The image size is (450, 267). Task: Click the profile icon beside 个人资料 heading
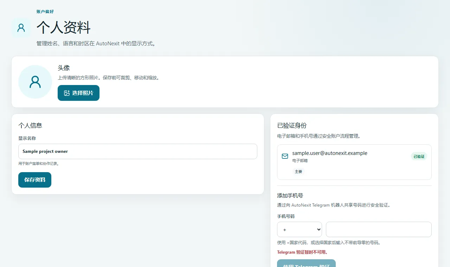[x=21, y=28]
